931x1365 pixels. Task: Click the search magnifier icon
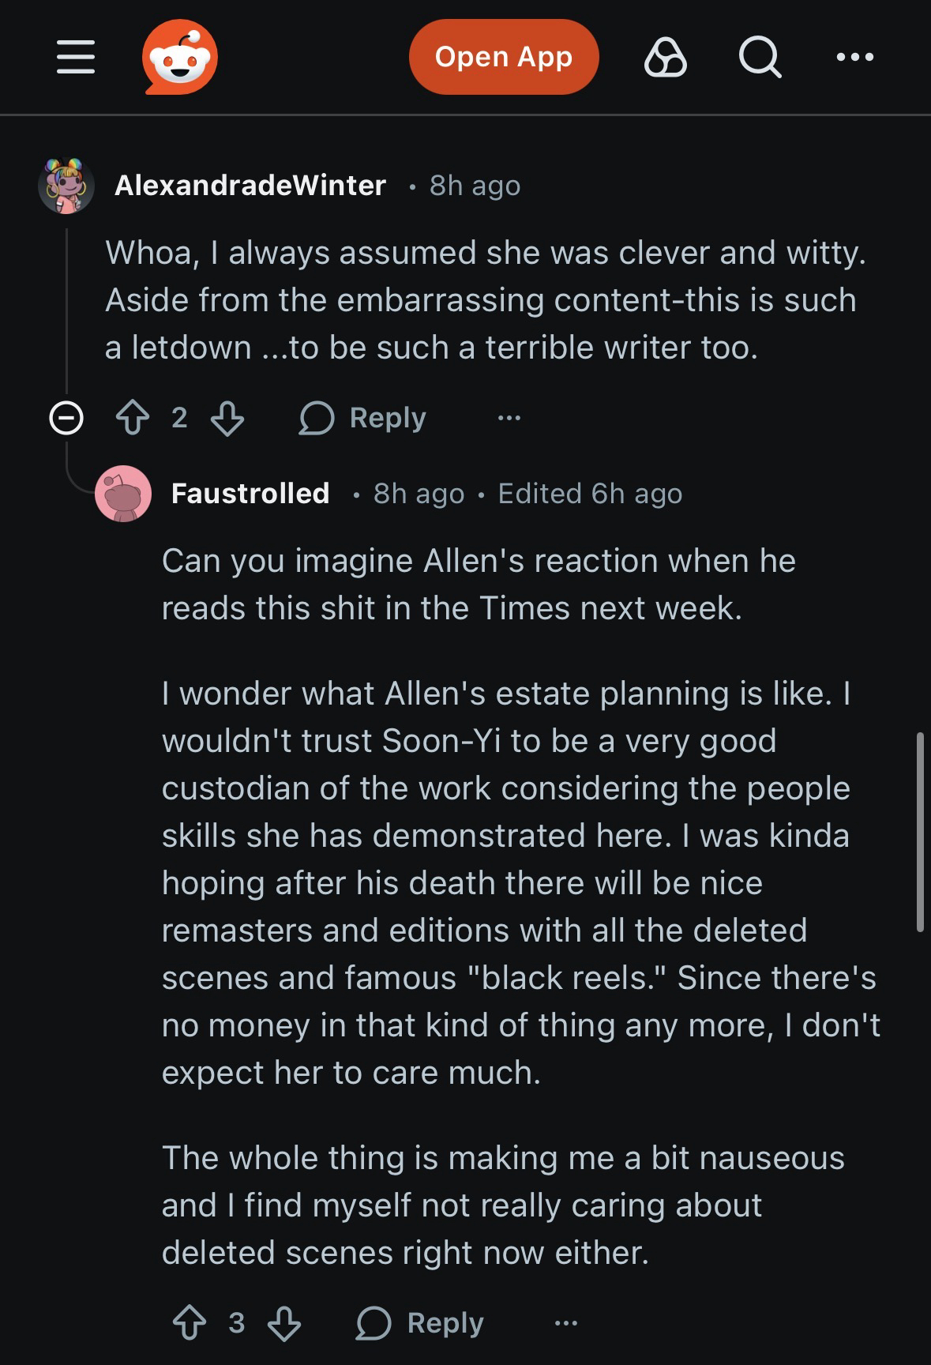[760, 58]
